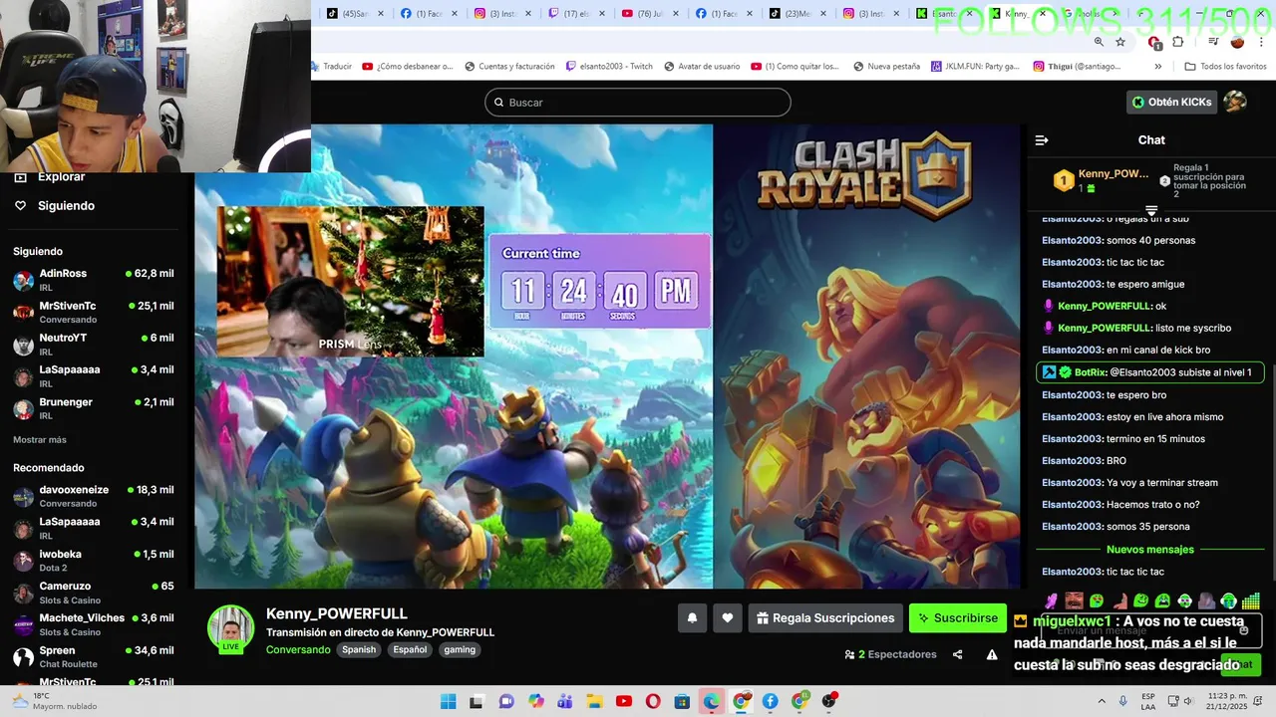The height and width of the screenshot is (717, 1276).
Task: Open Explorar in the sidebar
Action: click(x=51, y=177)
